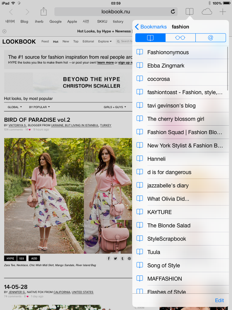Expand the Explore dropdown menu
The image size is (232, 310).
(105, 41)
